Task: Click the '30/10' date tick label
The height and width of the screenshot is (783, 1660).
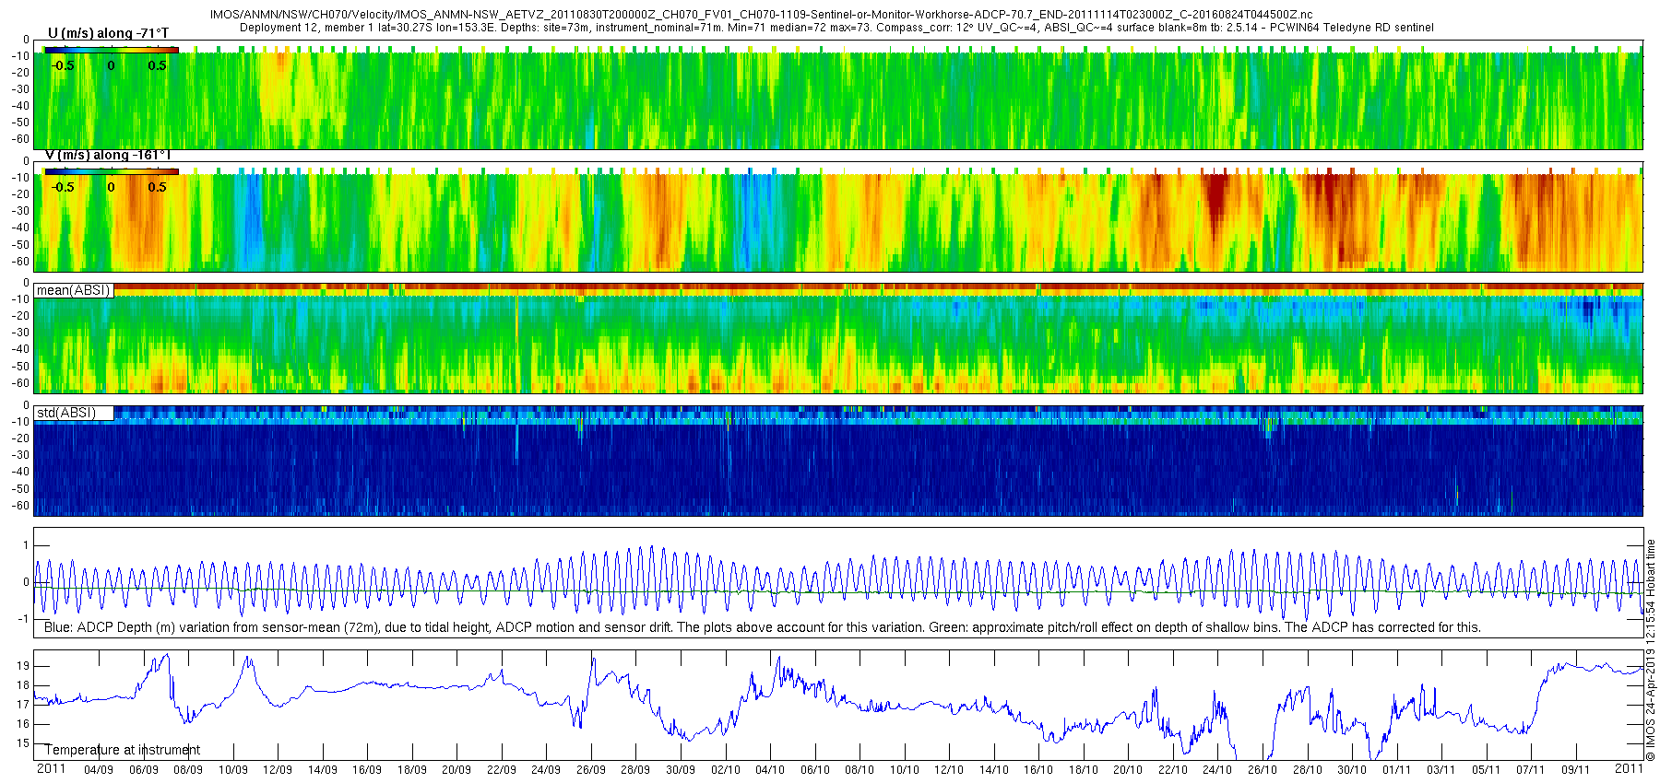Action: 1352,769
